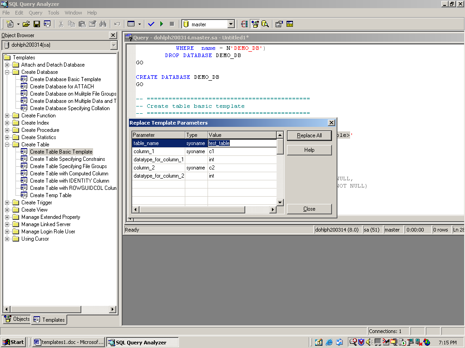Click the New Query toolbar icon
This screenshot has width=465, height=348.
[10, 24]
